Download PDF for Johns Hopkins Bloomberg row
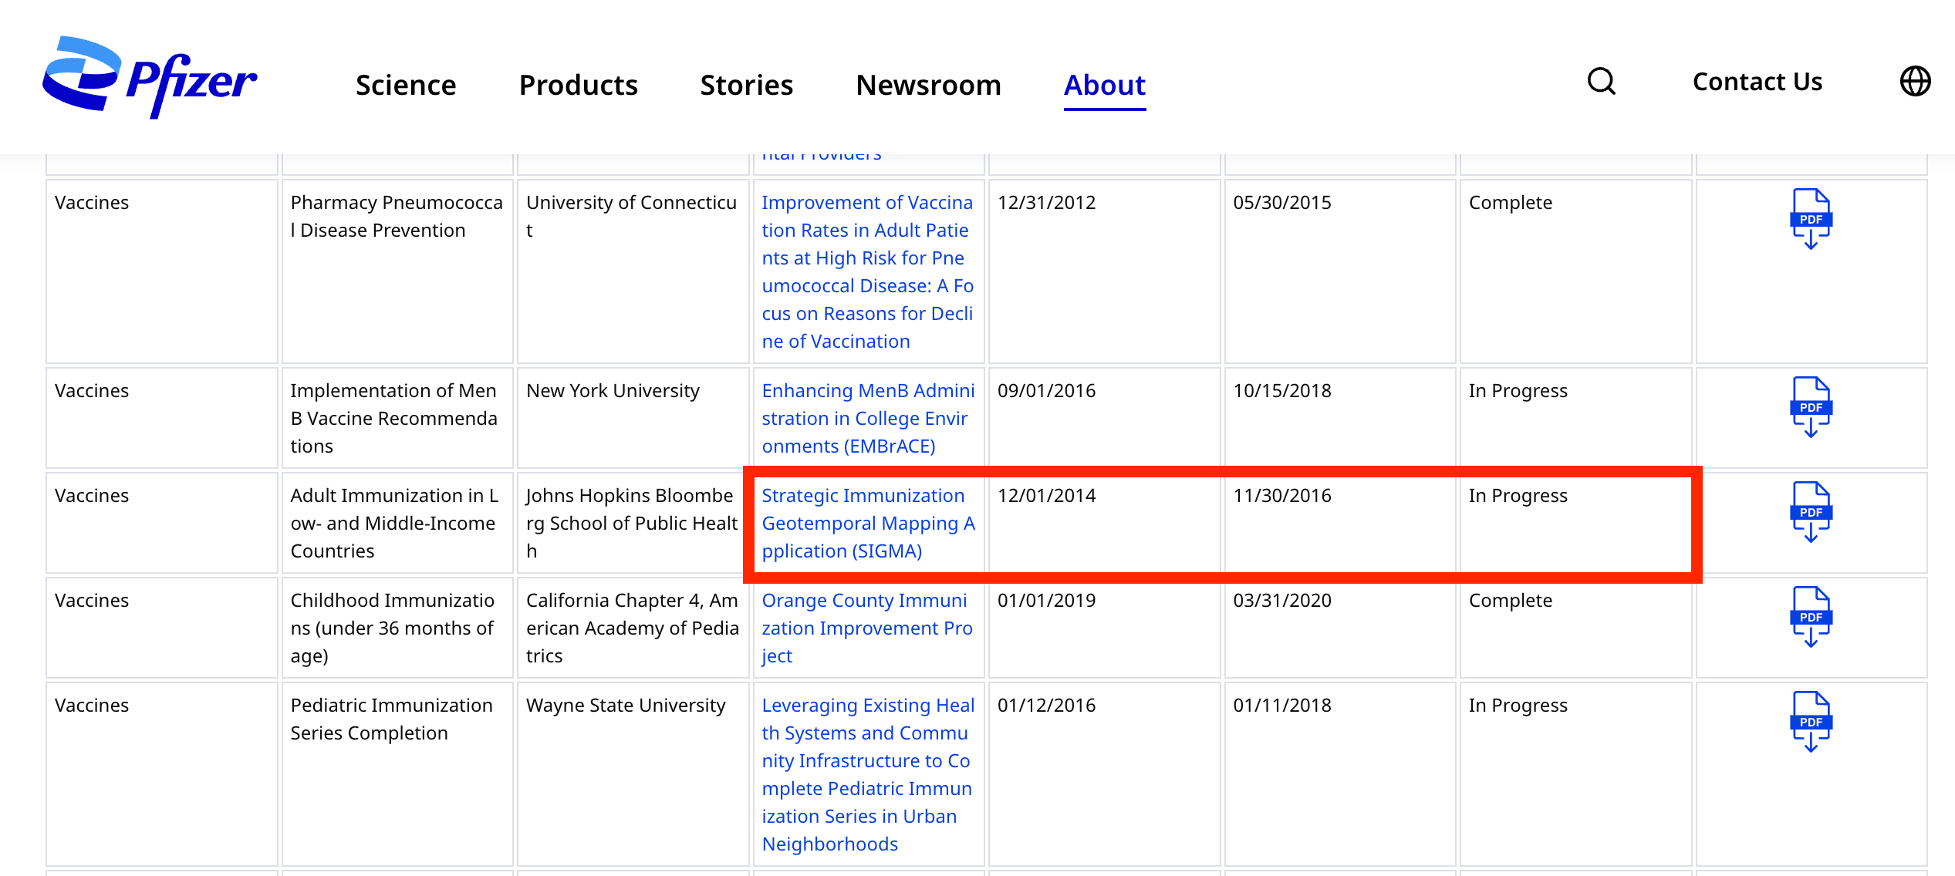The height and width of the screenshot is (876, 1955). point(1810,512)
